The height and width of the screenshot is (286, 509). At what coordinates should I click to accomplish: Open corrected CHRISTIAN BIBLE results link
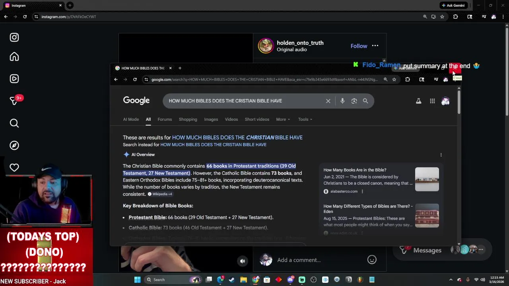click(x=237, y=137)
